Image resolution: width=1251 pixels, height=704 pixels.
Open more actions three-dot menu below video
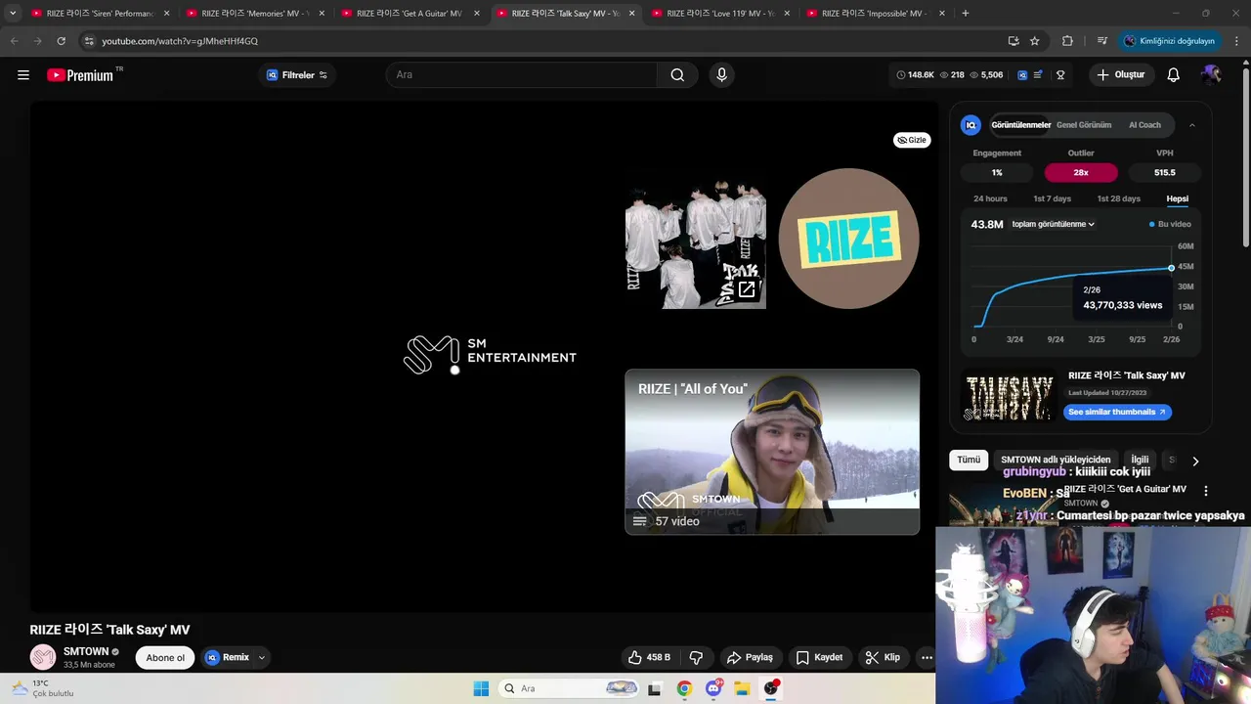click(927, 657)
